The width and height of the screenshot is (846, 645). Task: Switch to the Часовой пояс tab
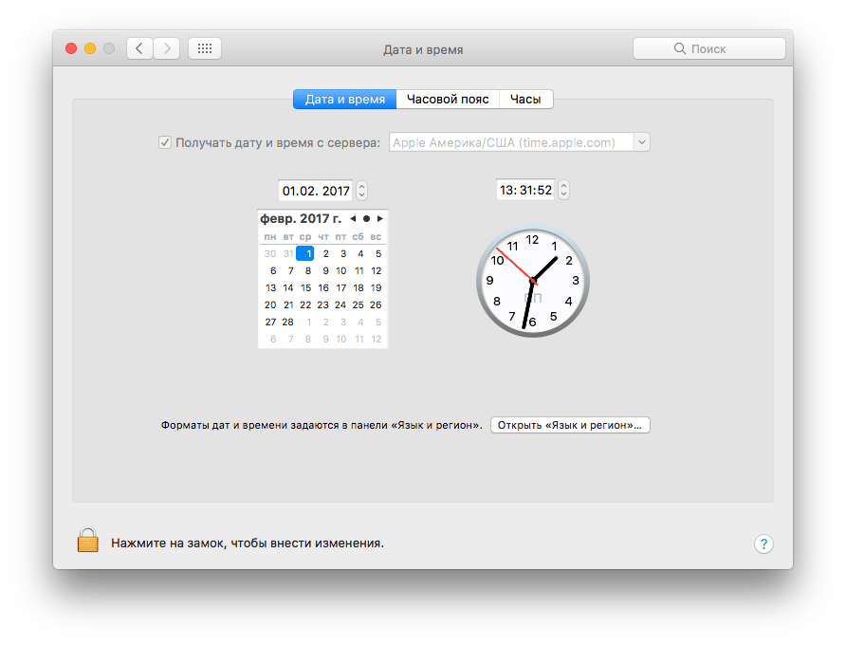tap(448, 99)
